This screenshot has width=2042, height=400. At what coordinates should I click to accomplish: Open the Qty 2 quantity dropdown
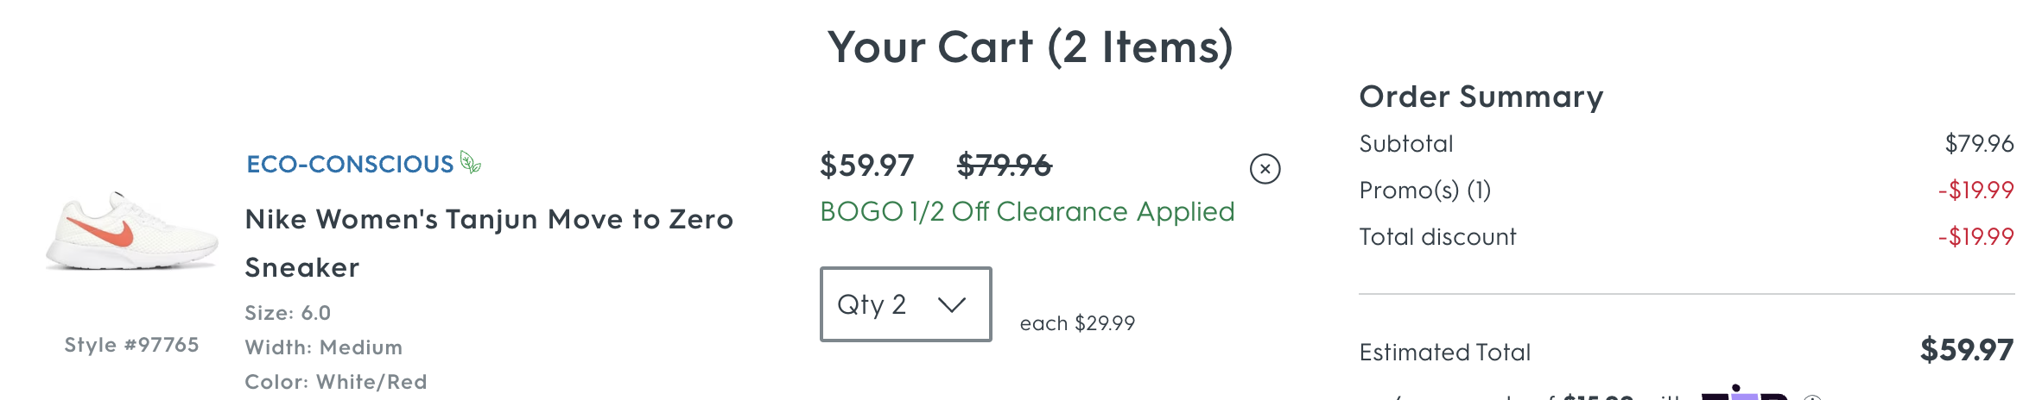point(905,304)
